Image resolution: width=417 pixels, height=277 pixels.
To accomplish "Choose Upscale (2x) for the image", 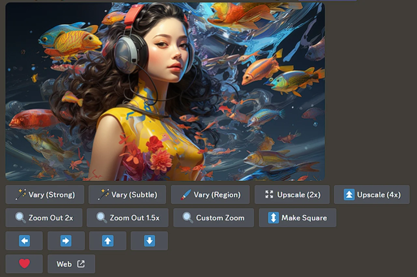I will tap(292, 195).
